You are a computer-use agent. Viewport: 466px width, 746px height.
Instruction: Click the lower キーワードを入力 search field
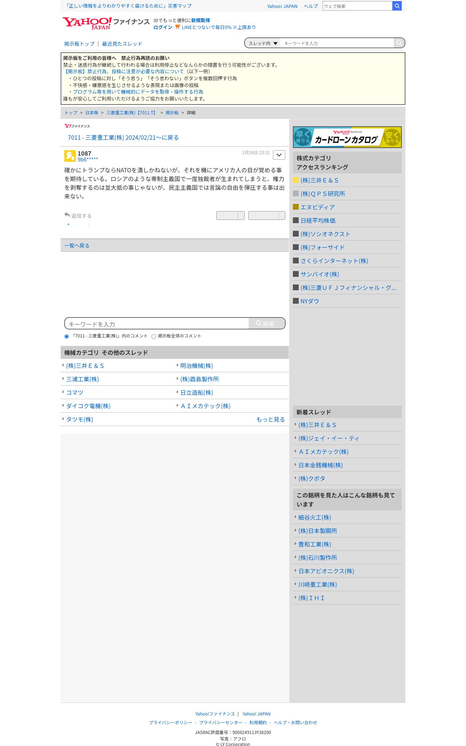point(157,324)
